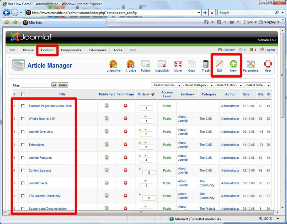Expand the search provider dropdown arrow

tap(283, 13)
